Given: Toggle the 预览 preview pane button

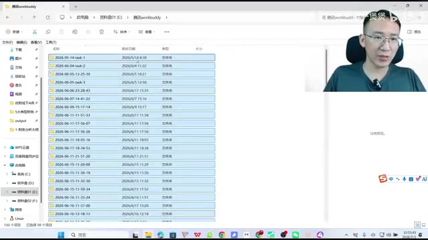Looking at the screenshot, I should (414, 32).
